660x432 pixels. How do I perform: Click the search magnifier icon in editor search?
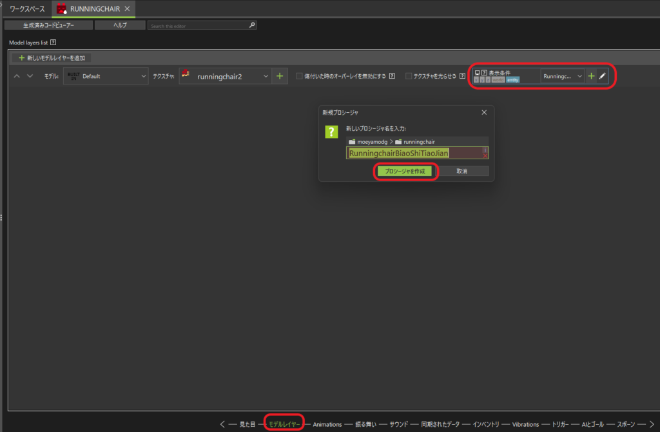pyautogui.click(x=252, y=26)
